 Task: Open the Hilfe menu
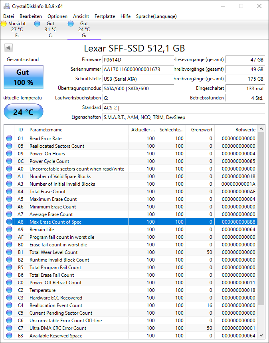click(x=126, y=16)
